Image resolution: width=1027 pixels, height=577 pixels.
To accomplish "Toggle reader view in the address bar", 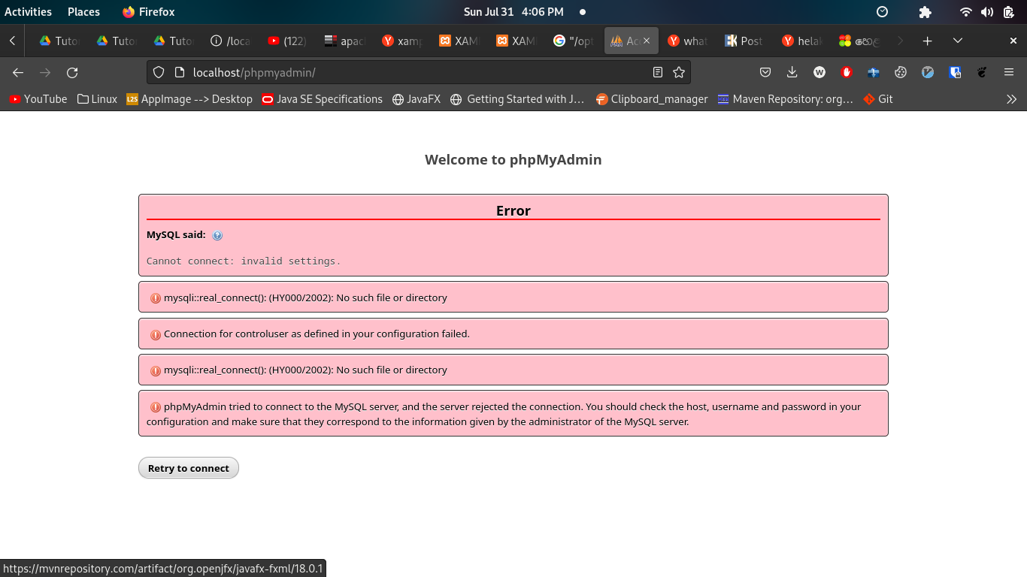I will 658,72.
